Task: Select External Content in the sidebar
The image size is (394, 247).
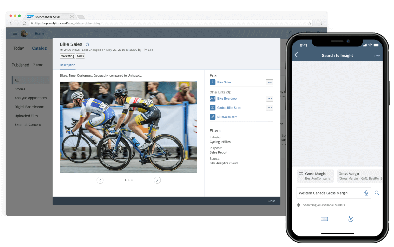Action: 28,125
